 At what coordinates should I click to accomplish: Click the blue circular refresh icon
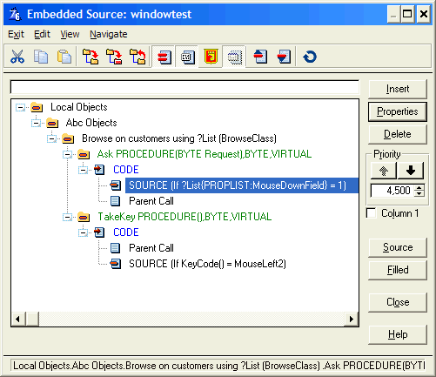pos(310,57)
